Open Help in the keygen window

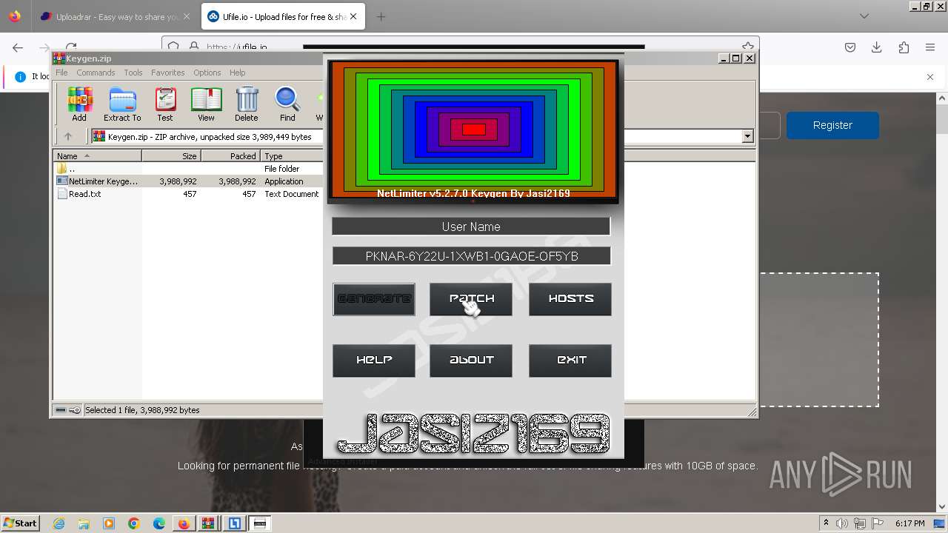(374, 361)
